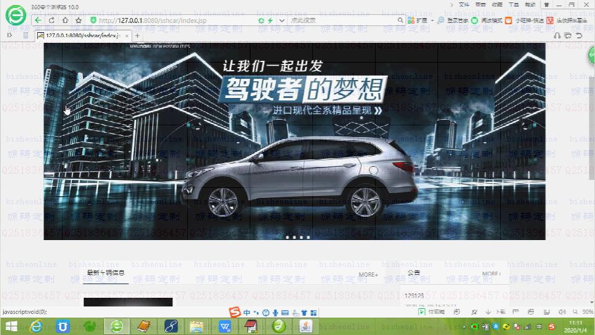
Task: Open the blue U shield taskbar app
Action: pos(63,327)
